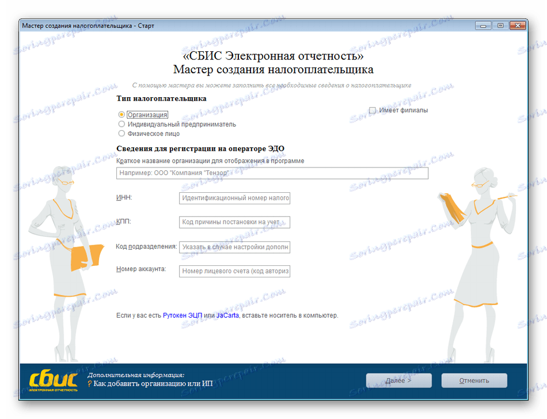This screenshot has width=547, height=419.
Task: Open the Рутокен ЭЦП link
Action: pyautogui.click(x=183, y=315)
